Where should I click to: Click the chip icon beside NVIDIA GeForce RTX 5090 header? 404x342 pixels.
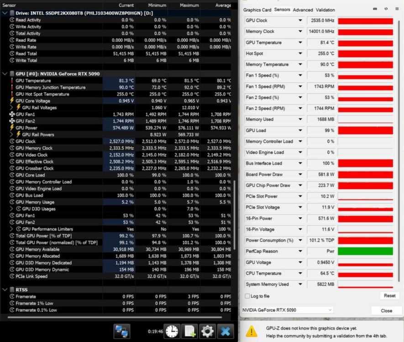[12, 73]
